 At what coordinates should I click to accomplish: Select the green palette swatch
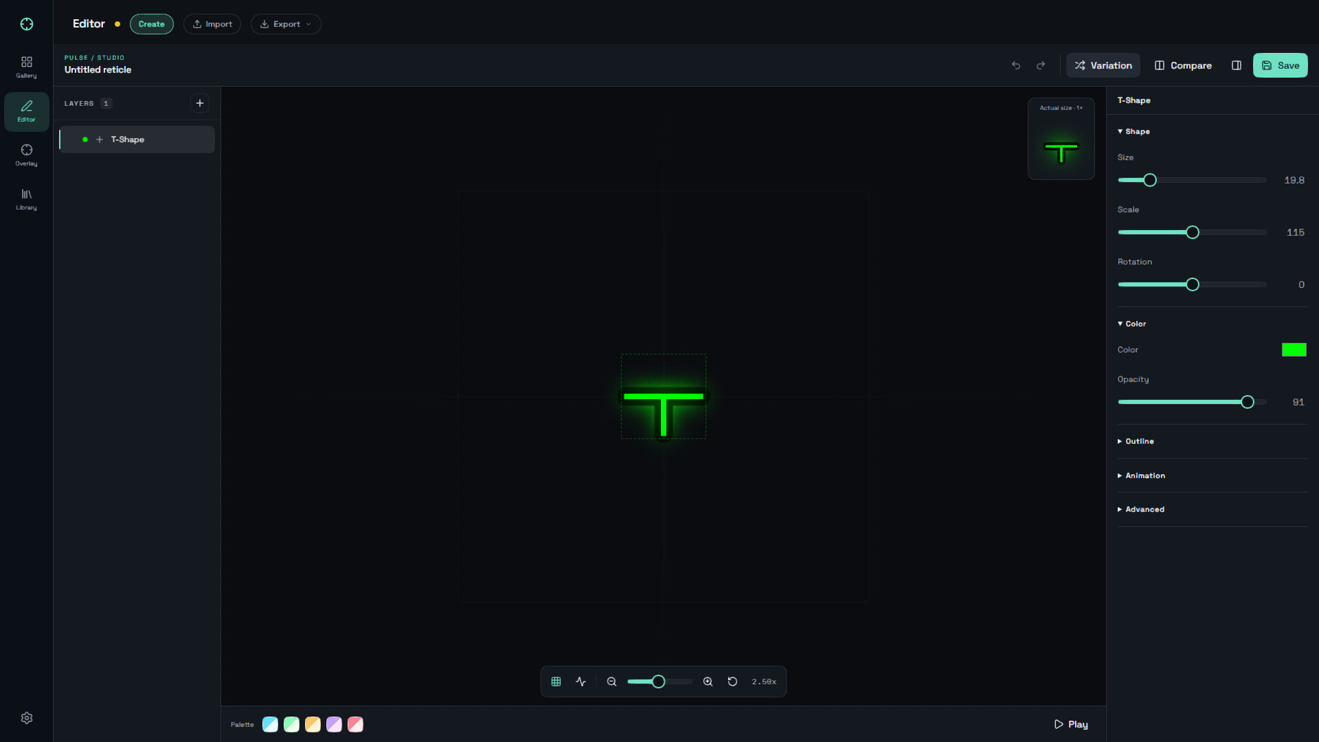click(x=292, y=724)
